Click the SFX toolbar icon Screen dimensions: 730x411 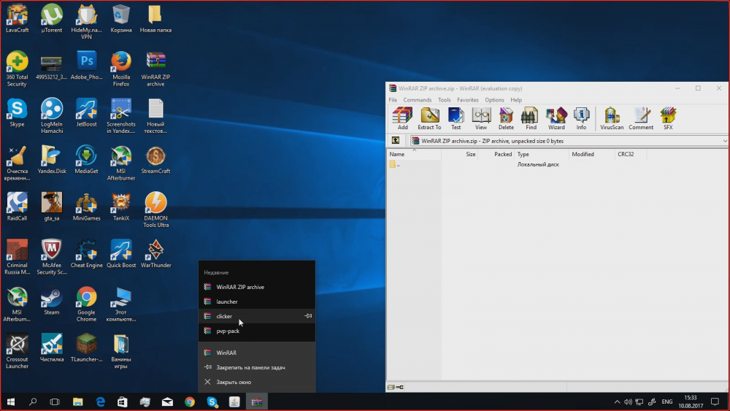point(668,118)
